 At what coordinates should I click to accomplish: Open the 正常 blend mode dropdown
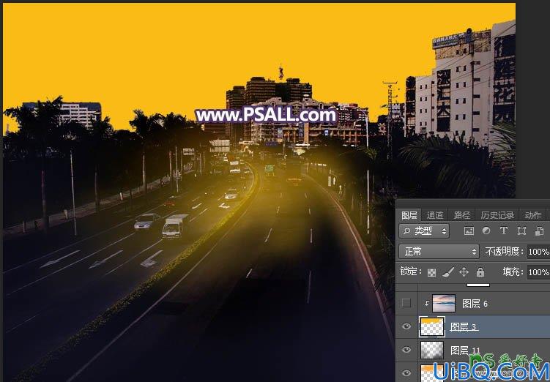coord(439,251)
